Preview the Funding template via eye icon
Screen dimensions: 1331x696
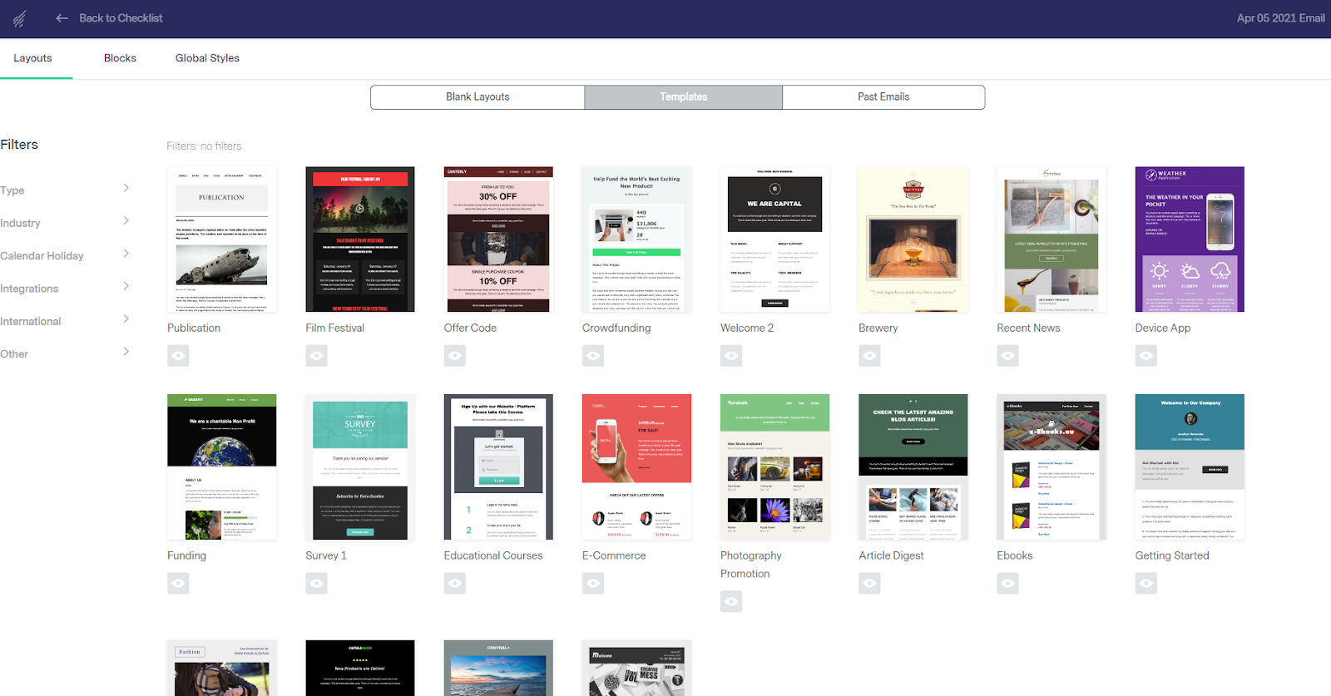(x=178, y=584)
